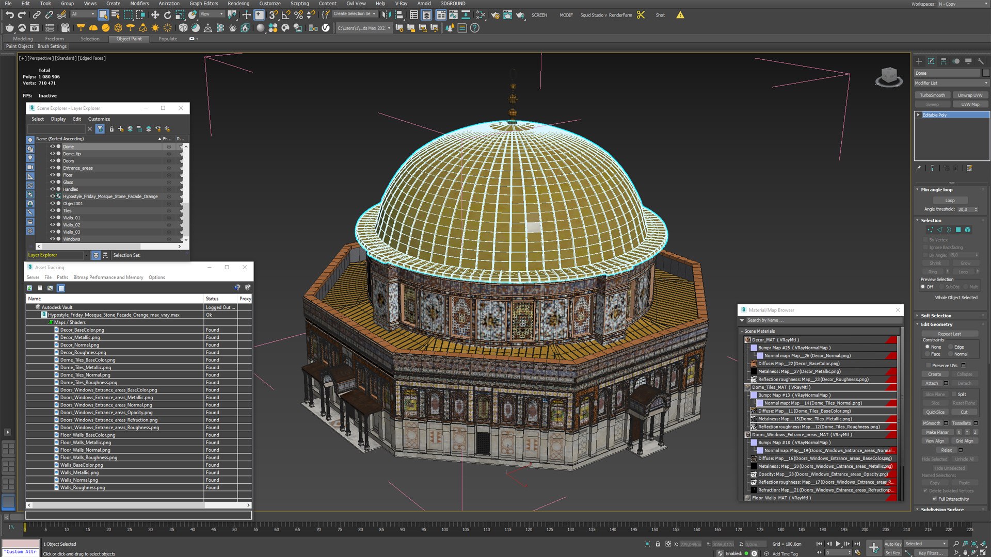Screen dimensions: 991x557
Task: Create a teapot from the toolbar
Action: point(10,28)
